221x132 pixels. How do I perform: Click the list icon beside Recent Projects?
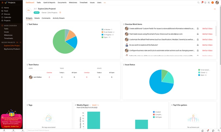click(17, 42)
